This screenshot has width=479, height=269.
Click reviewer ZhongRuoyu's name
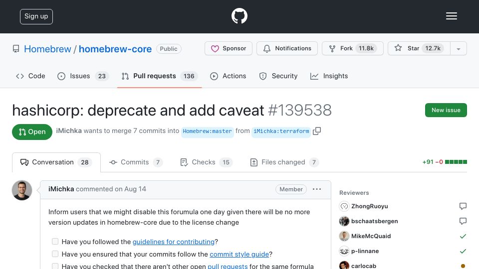(370, 206)
